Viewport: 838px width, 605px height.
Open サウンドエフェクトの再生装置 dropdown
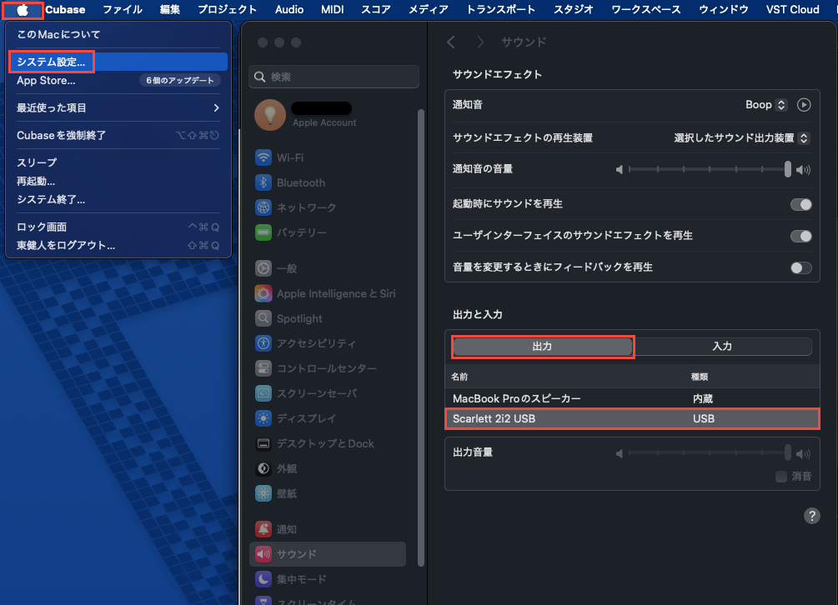click(741, 137)
